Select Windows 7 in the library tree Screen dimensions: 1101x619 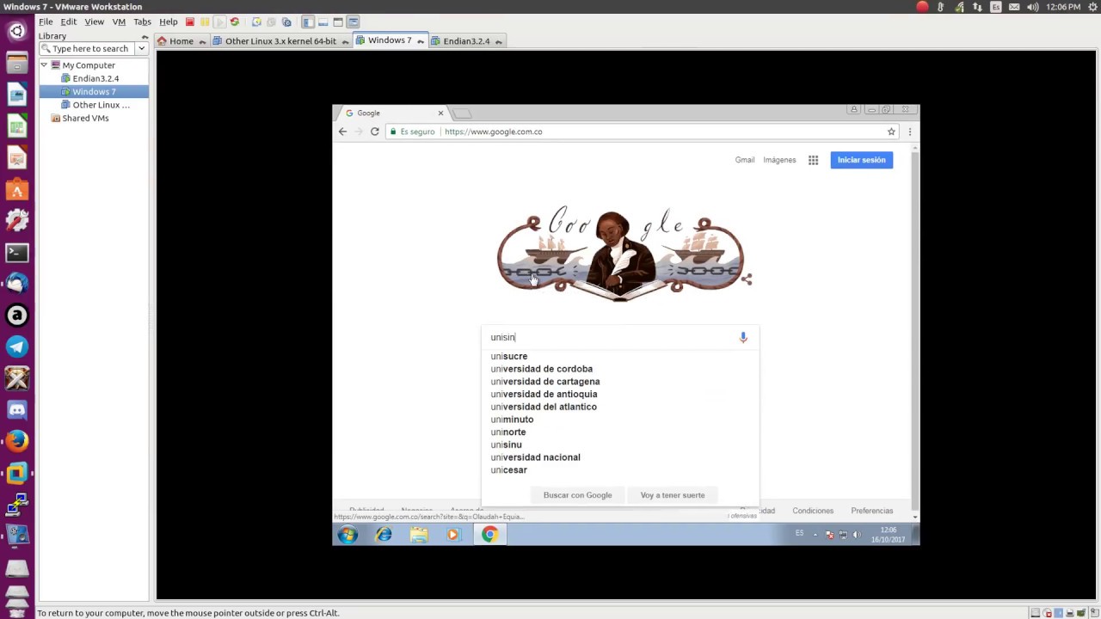tap(94, 92)
